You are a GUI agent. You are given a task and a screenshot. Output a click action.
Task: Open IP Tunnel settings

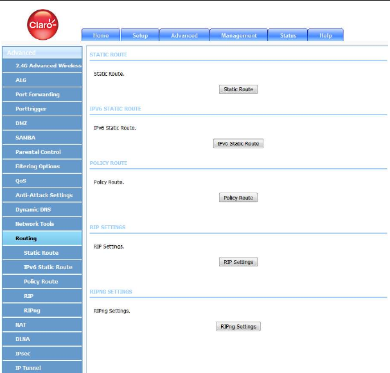(42, 367)
